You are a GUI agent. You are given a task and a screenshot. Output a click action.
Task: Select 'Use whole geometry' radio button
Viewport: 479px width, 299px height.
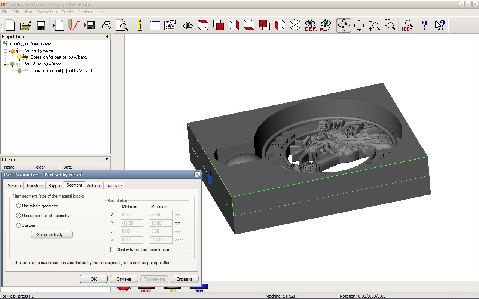[19, 206]
